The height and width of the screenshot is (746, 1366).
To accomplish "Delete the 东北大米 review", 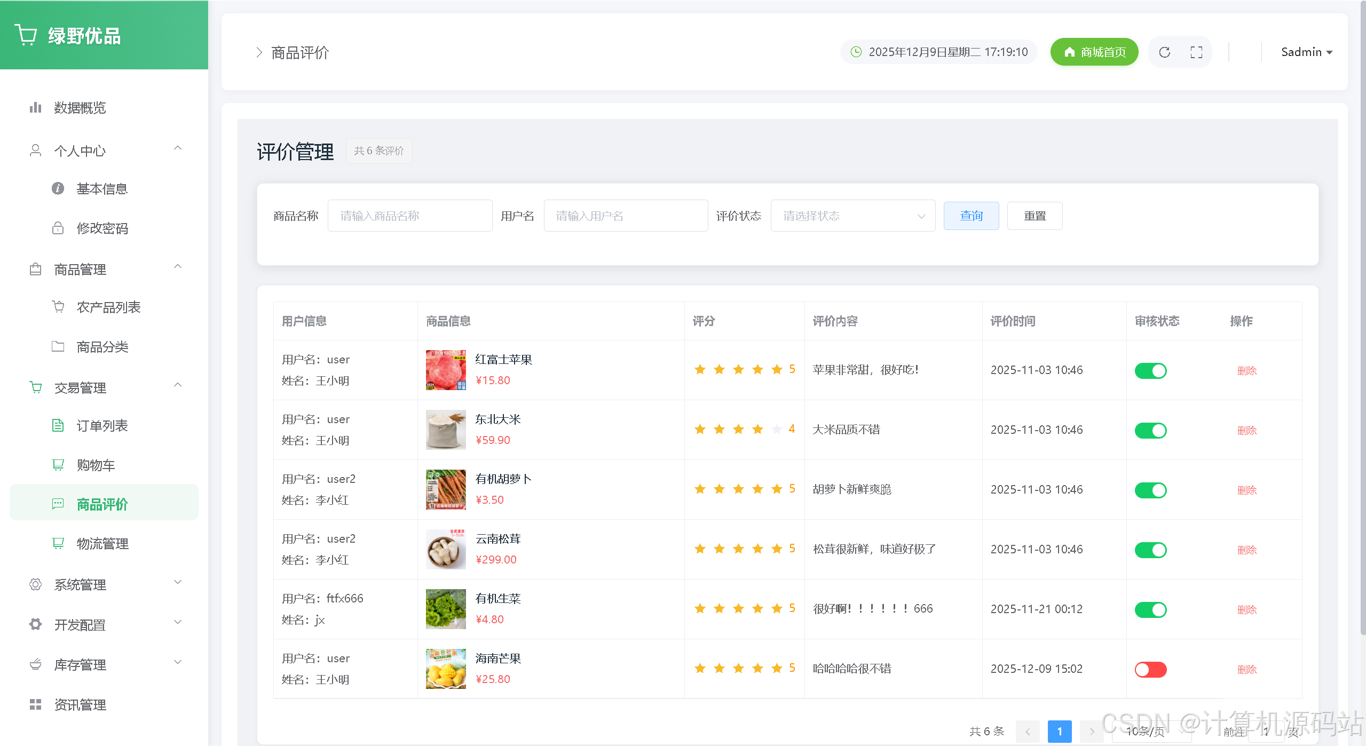I will (x=1246, y=430).
